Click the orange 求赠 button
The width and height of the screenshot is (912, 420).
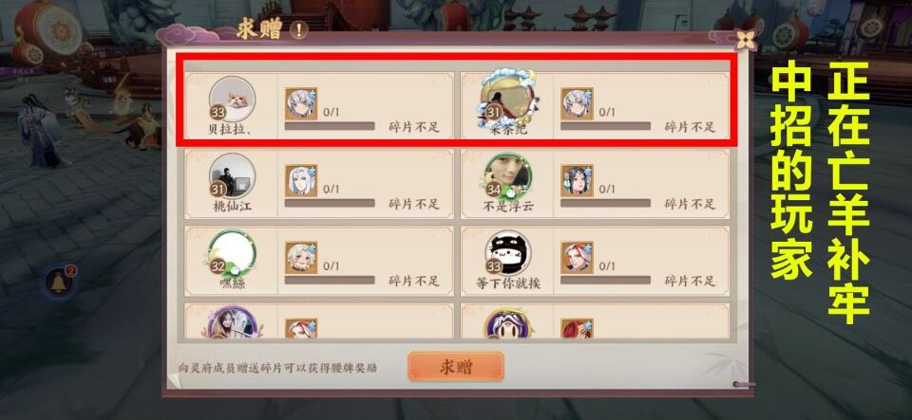[x=455, y=367]
